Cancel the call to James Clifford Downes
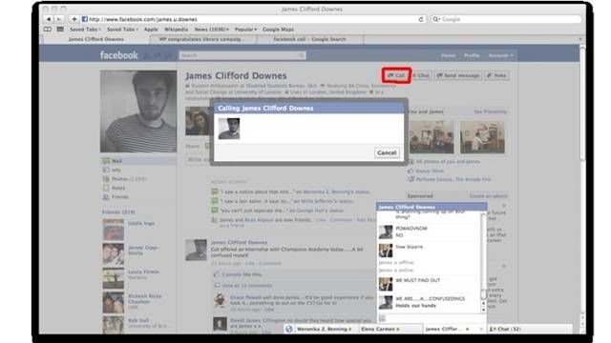611x343 pixels. pyautogui.click(x=387, y=152)
